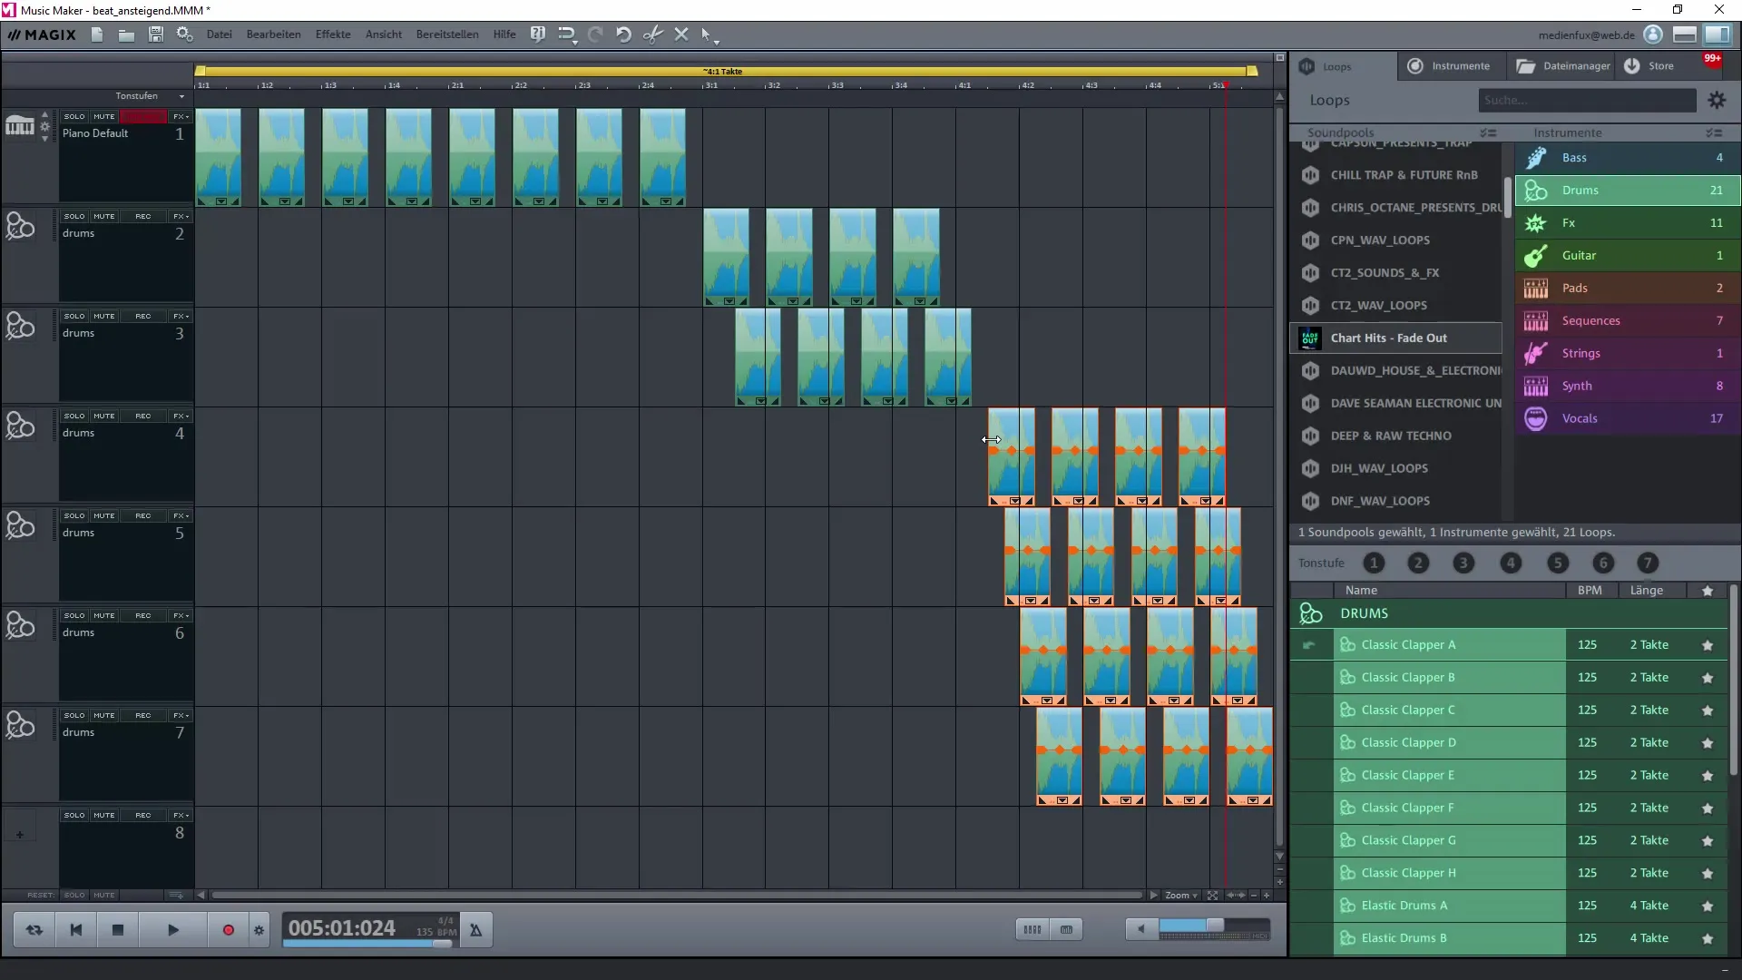Screen dimensions: 1742x980
Task: Select pitch Tonstufe 6
Action: tap(1603, 563)
